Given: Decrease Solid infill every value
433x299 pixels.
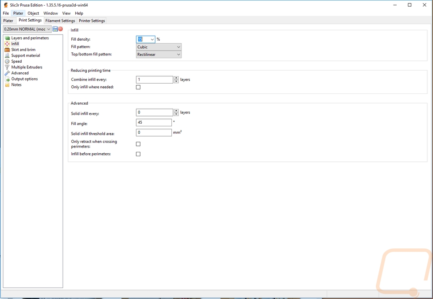Looking at the screenshot, I should pyautogui.click(x=176, y=114).
